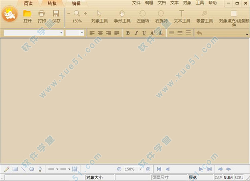This screenshot has width=250, height=181.
Task: Select the 手形工具 hand tool
Action: pyautogui.click(x=122, y=17)
